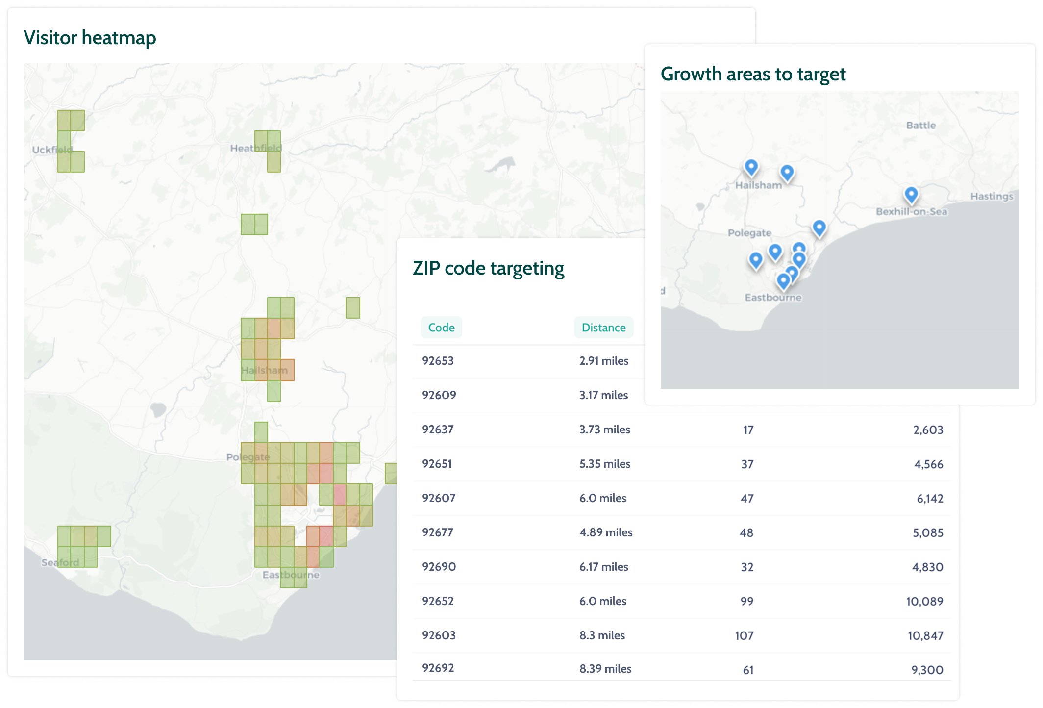Click the 92692 ZIP code entry
This screenshot has width=1043, height=708.
pos(438,668)
